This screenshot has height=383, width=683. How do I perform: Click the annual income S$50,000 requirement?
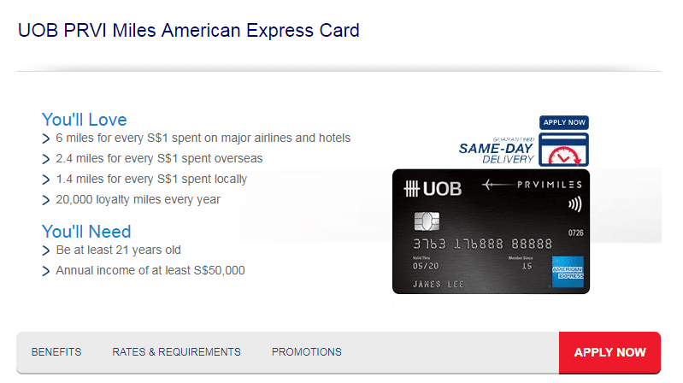point(150,271)
